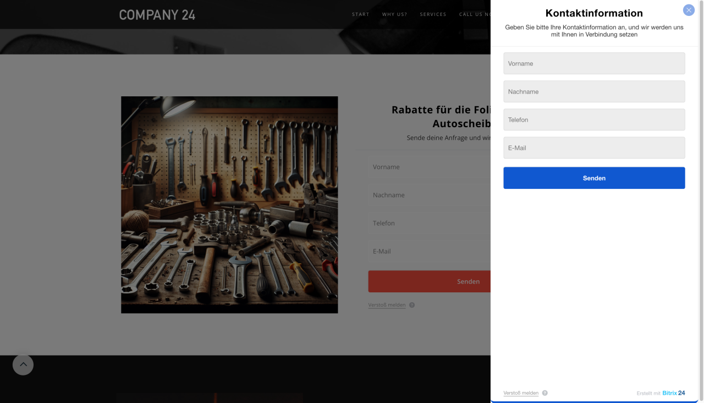Select SERVICES in the navigation bar
This screenshot has height=403, width=704.
[433, 14]
